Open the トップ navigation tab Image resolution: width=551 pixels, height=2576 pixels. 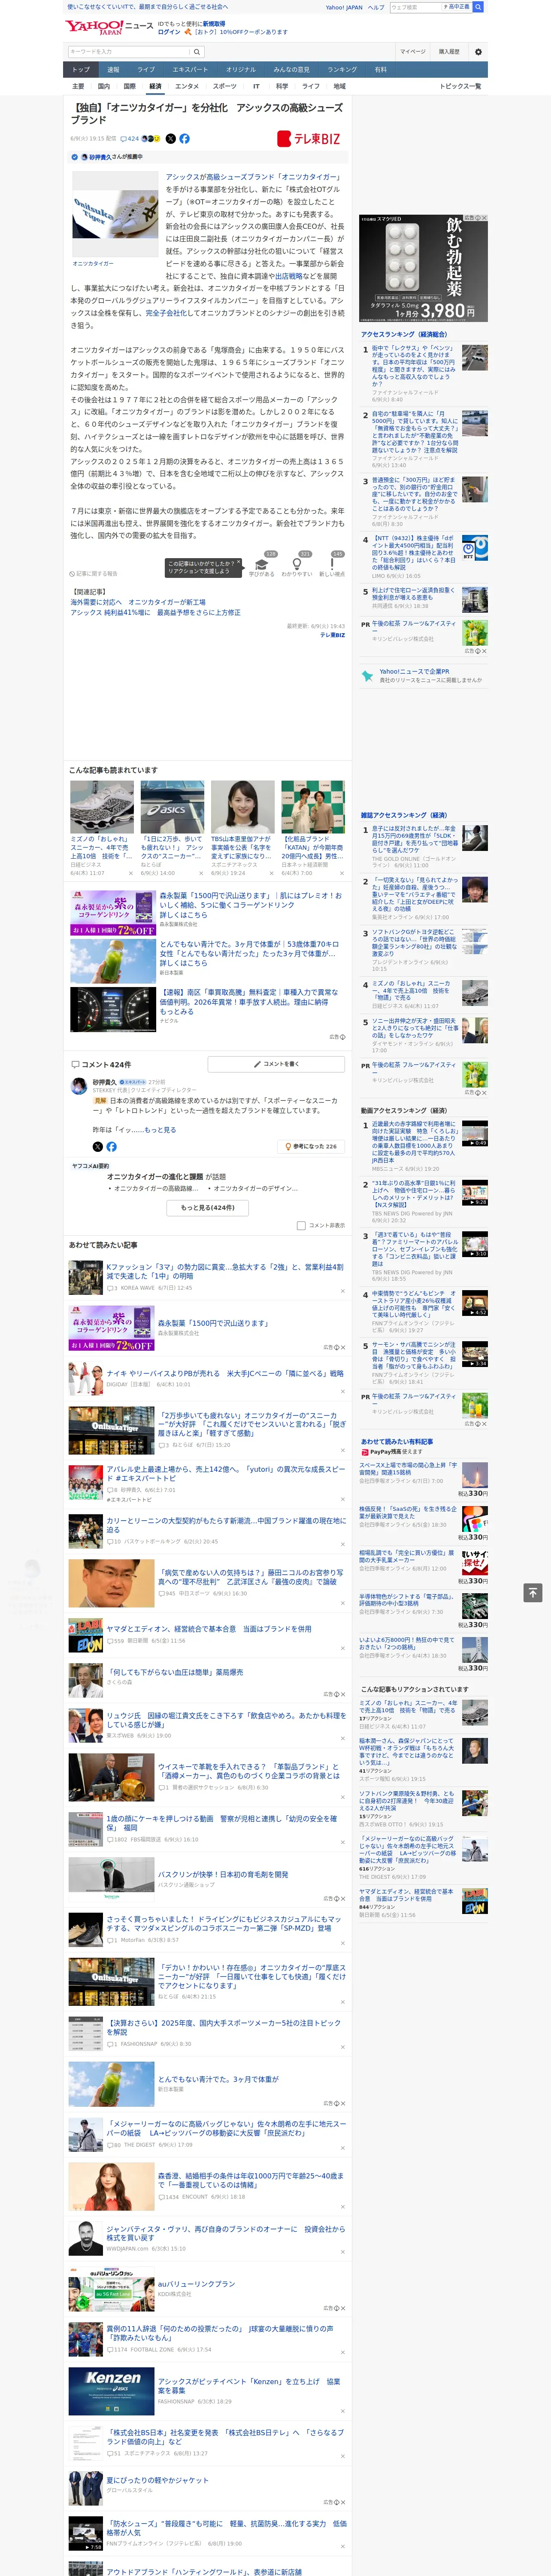tap(81, 70)
